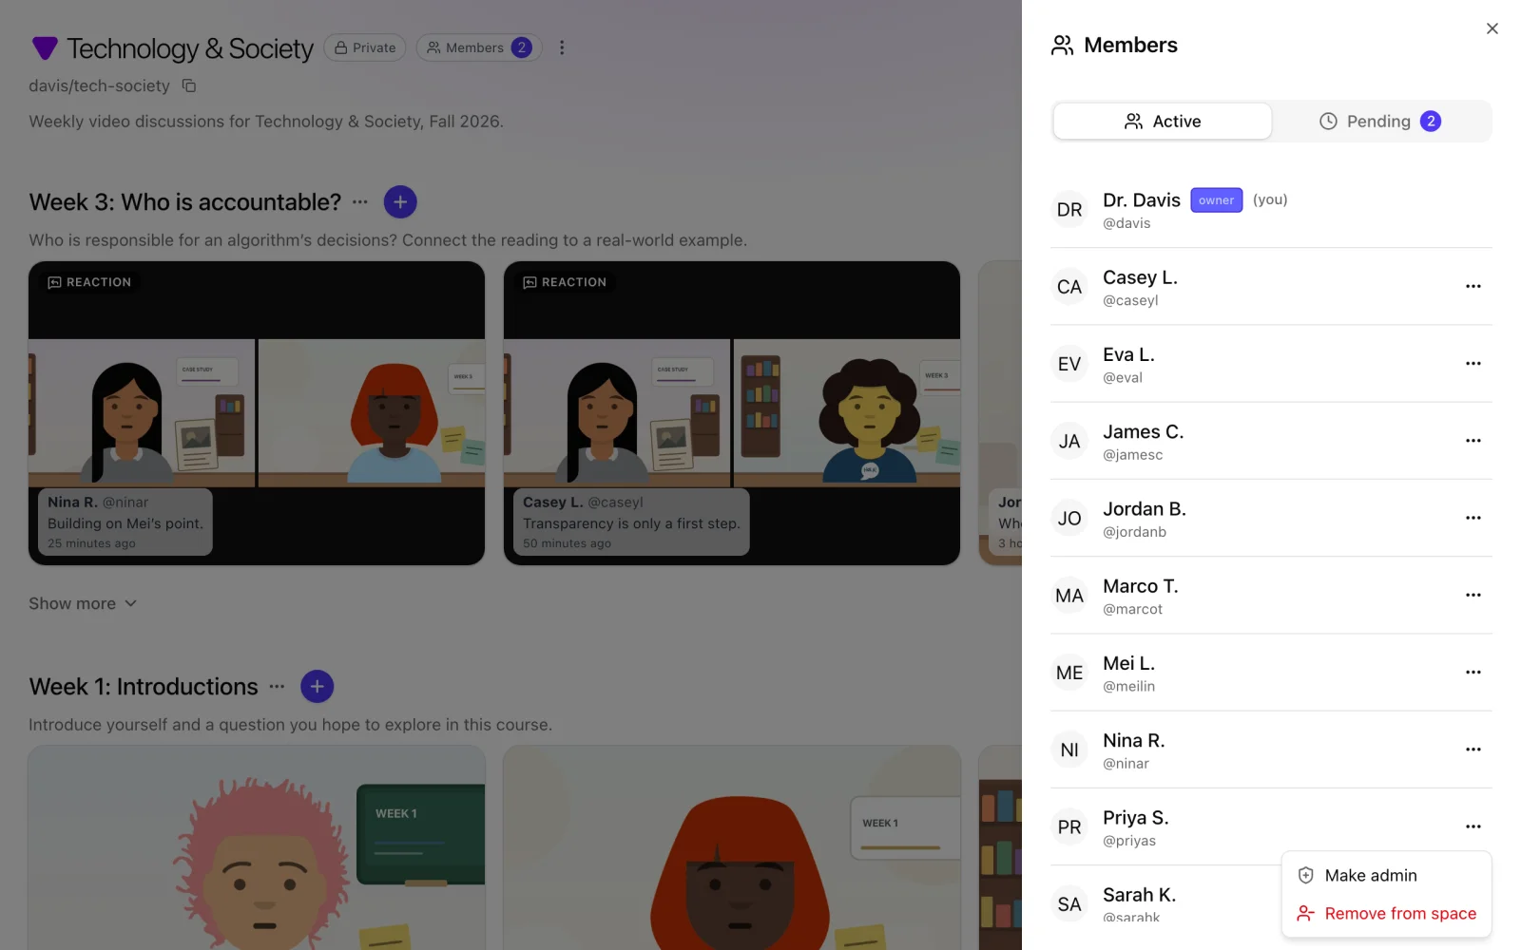Screen dimensions: 1521x950
Task: Open options menu for Marco T.
Action: click(1473, 595)
